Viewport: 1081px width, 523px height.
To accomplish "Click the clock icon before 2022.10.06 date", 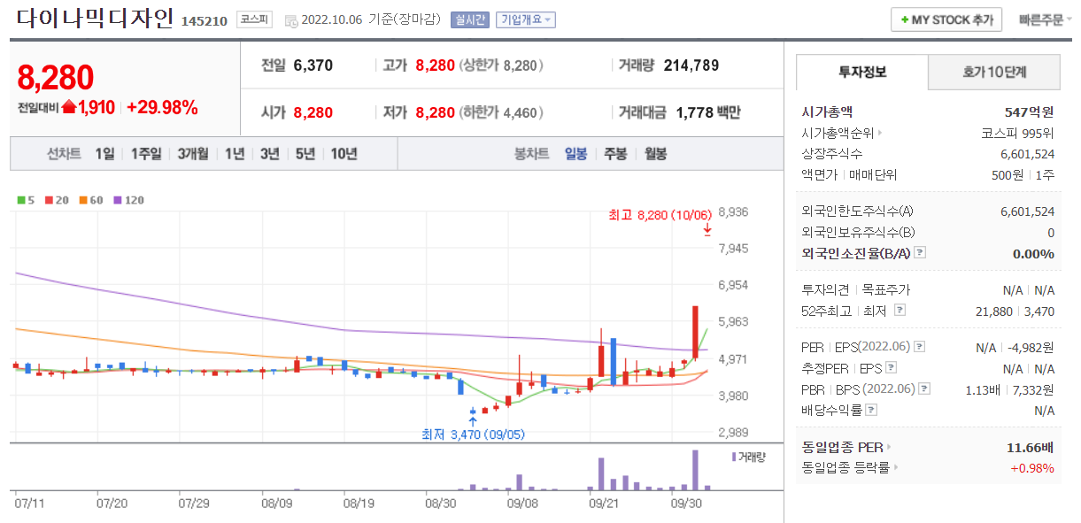I will tap(292, 20).
